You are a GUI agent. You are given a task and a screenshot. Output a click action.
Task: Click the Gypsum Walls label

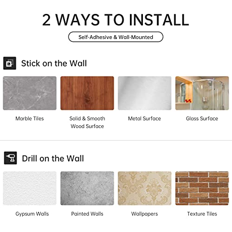tap(32, 214)
